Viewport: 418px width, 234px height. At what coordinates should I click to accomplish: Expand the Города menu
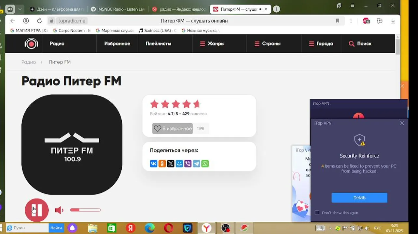(321, 44)
